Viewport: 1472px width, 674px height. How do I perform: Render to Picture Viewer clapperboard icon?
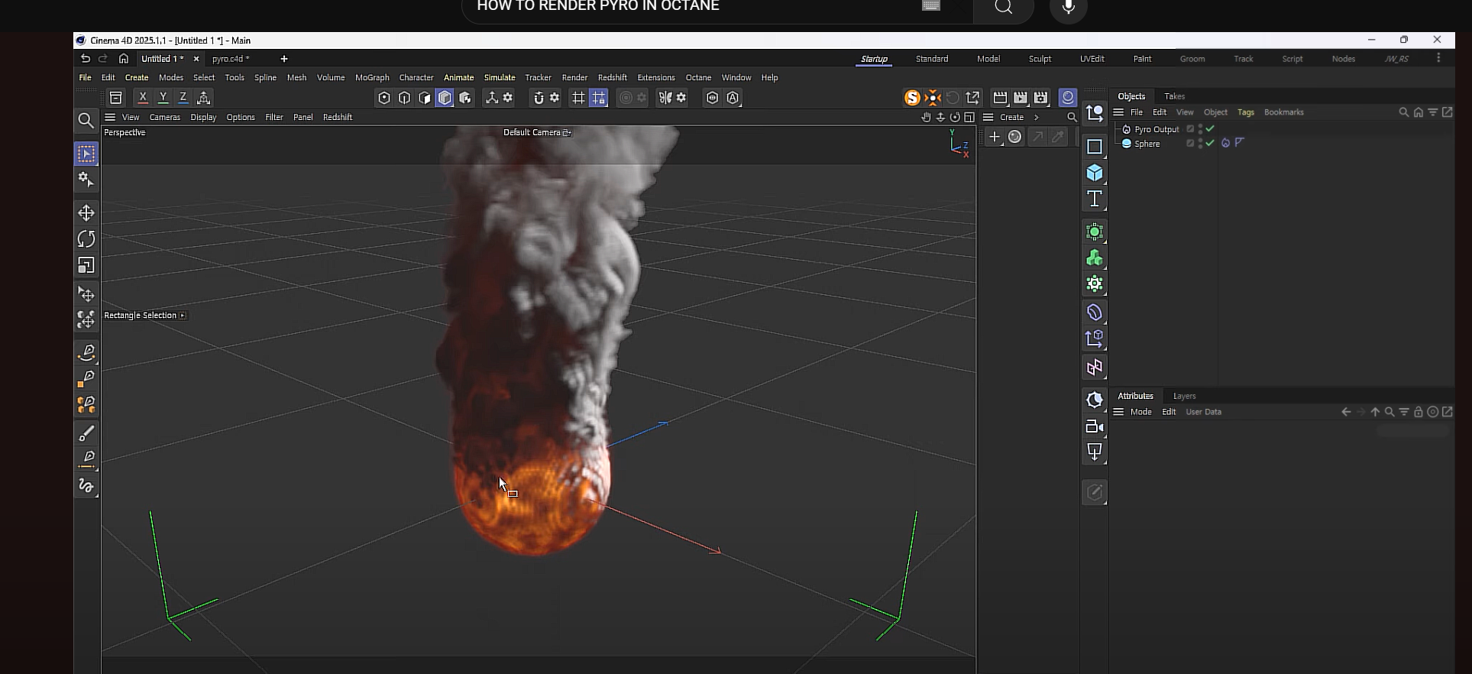[1021, 98]
